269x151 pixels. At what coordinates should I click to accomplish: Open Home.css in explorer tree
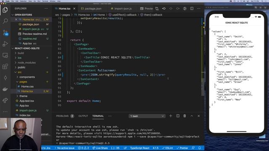pyautogui.click(x=27, y=86)
